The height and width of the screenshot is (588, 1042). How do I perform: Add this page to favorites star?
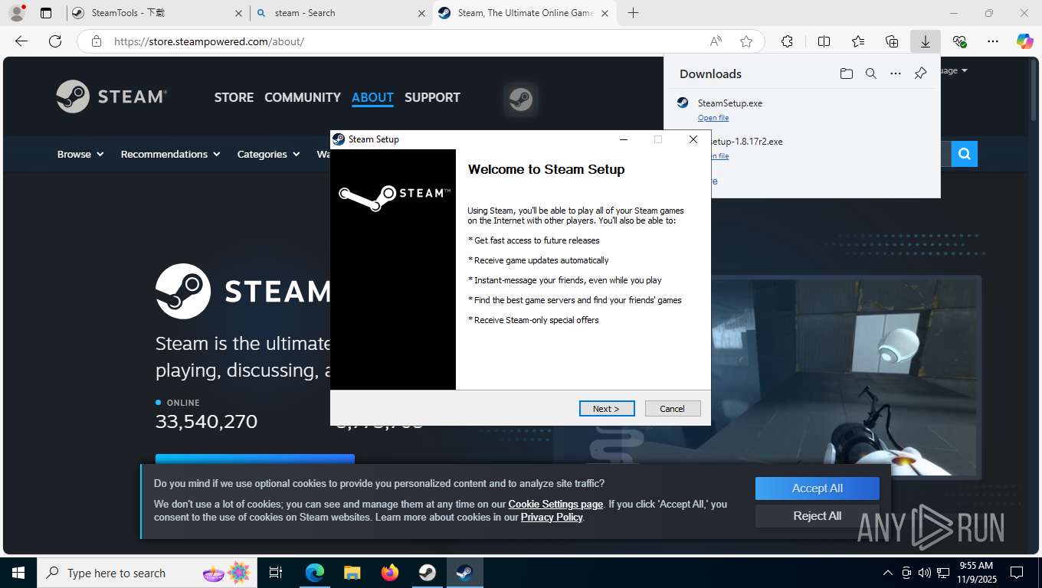tap(746, 41)
